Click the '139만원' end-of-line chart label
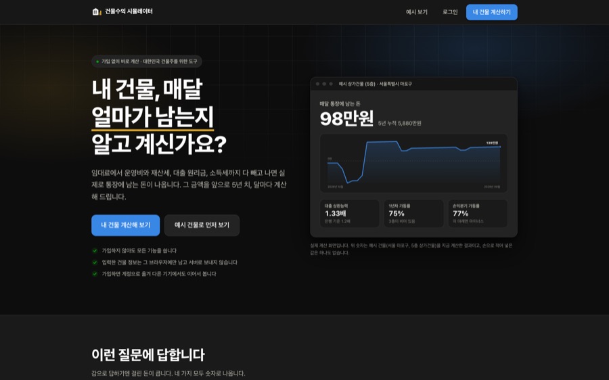Screen dimensions: 609x380 point(492,143)
